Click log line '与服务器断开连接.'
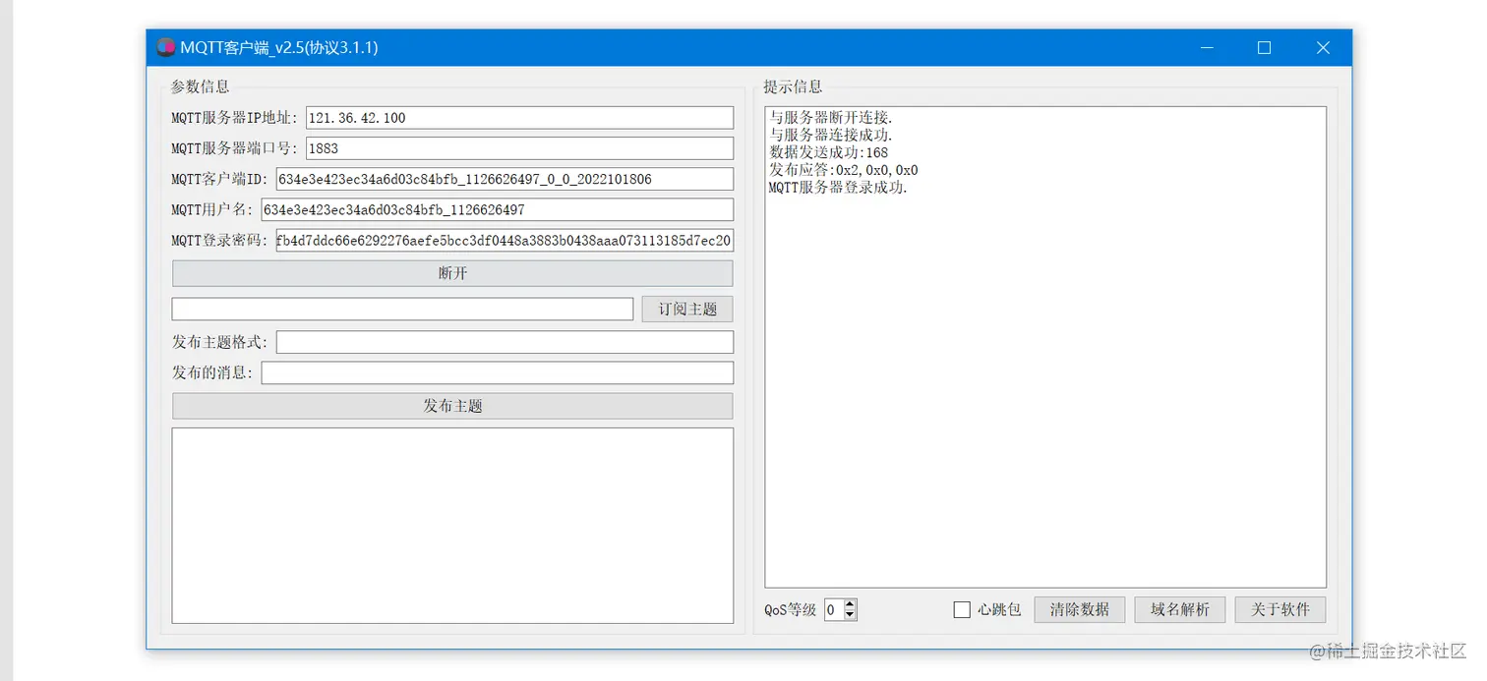The width and height of the screenshot is (1487, 681). [x=831, y=118]
